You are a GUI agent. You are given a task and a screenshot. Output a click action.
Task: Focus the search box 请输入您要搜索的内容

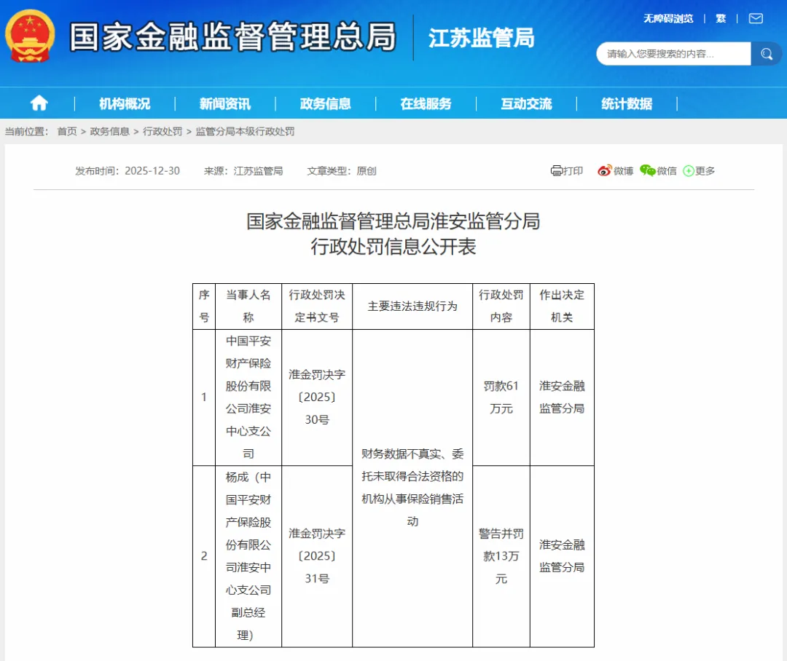673,54
